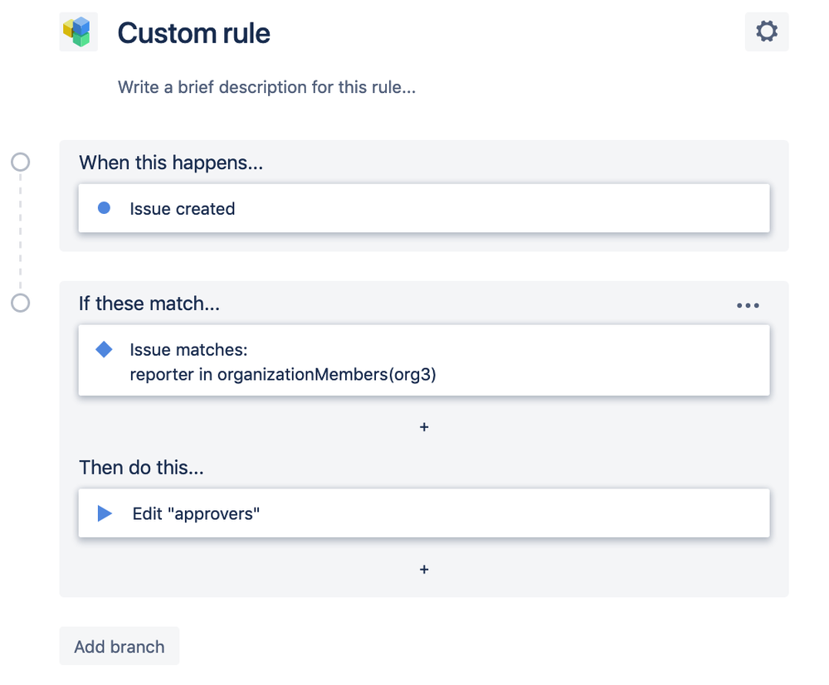Click the blue diamond condition icon
The image size is (829, 685).
[104, 349]
